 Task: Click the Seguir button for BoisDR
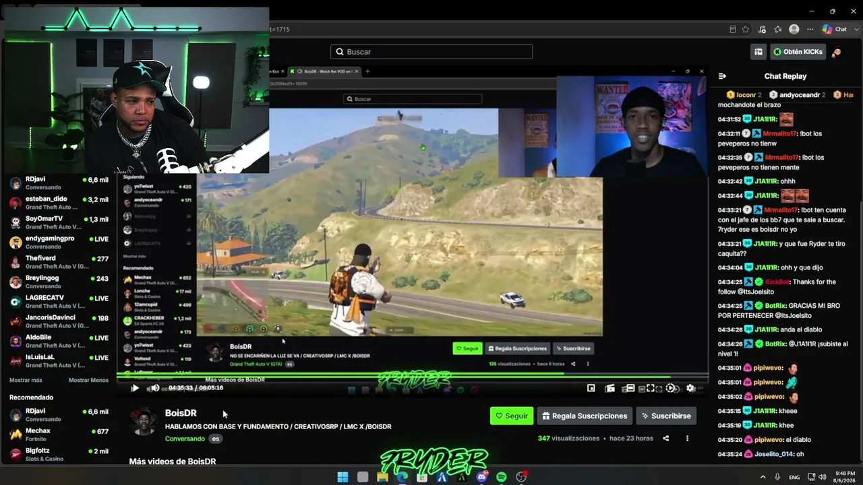[512, 416]
